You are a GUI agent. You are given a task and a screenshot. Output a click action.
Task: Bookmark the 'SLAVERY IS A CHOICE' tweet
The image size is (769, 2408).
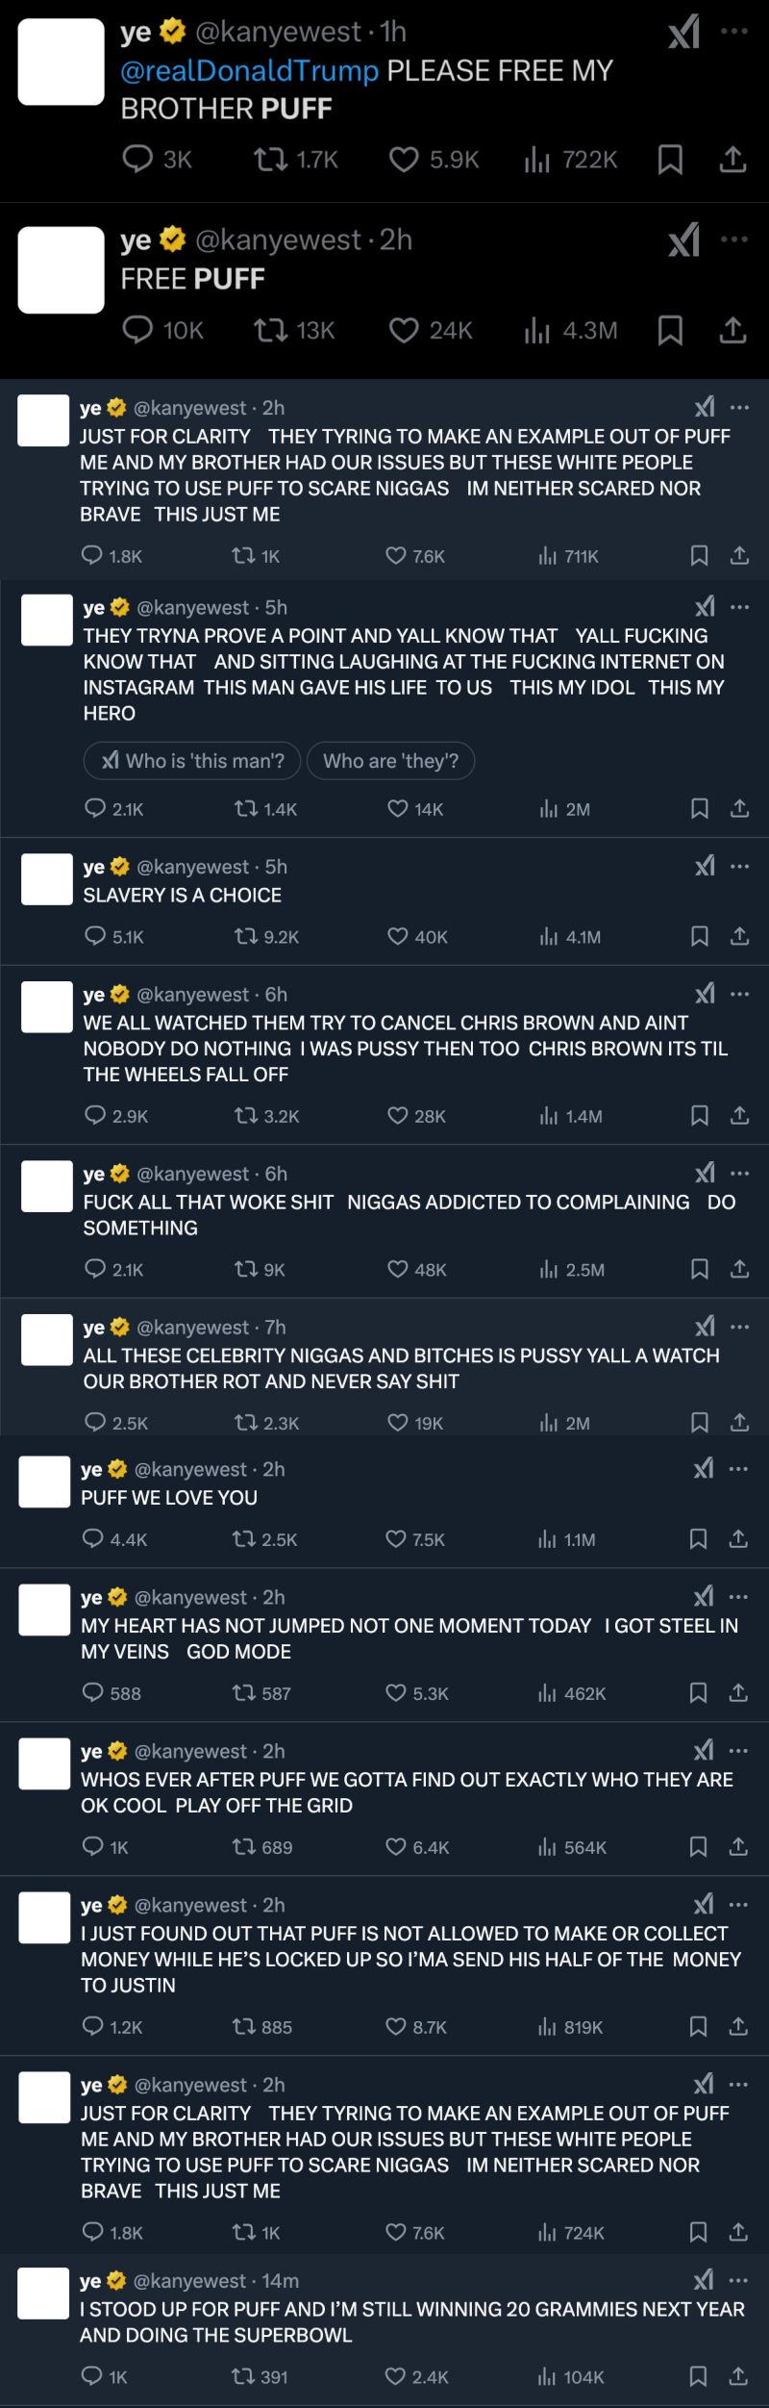coord(700,936)
